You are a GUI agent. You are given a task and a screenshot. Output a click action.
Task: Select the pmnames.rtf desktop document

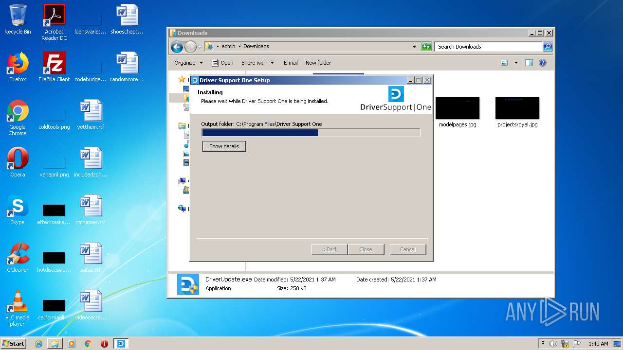coord(91,210)
